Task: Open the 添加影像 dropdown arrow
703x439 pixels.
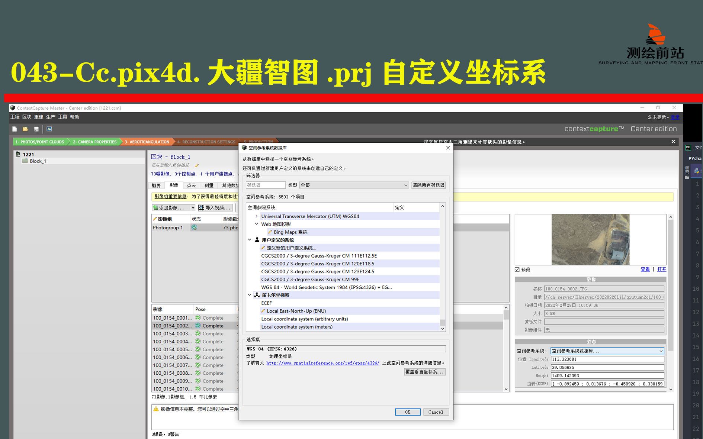Action: click(193, 208)
